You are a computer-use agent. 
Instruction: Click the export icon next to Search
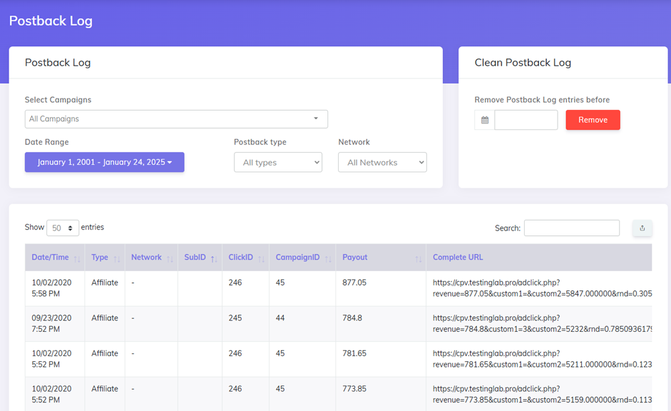642,228
